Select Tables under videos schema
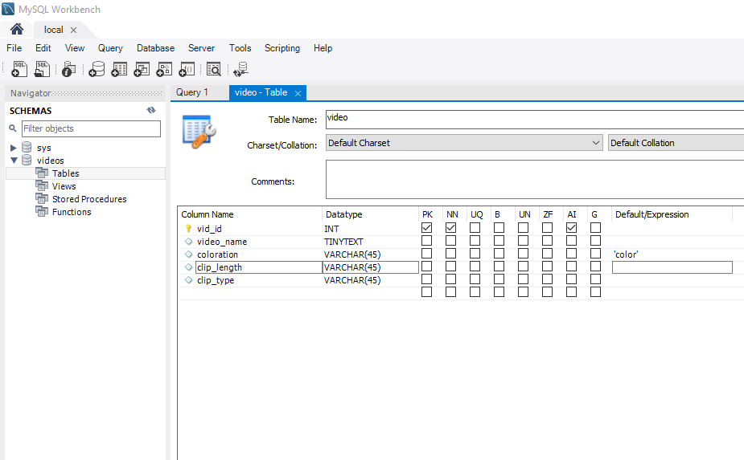 65,173
